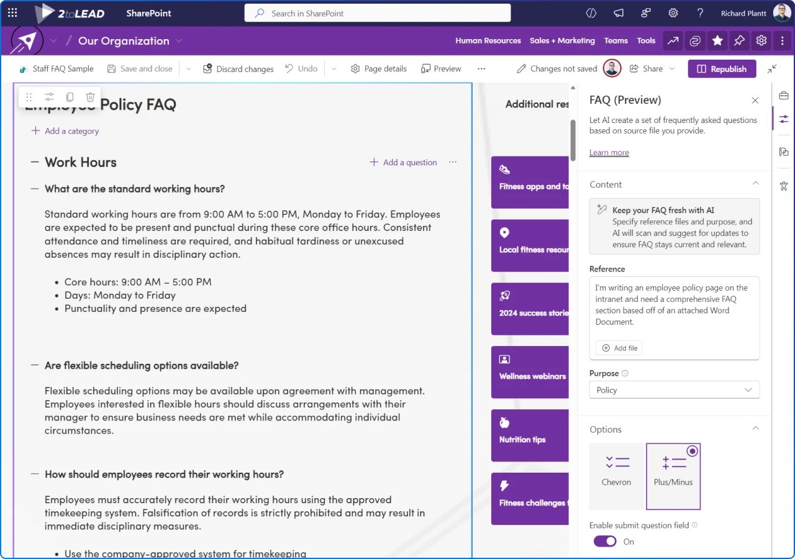The width and height of the screenshot is (795, 559).
Task: Click the rocket site logo
Action: (27, 41)
